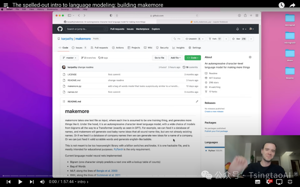Select the Projects tab
The image size is (300, 187).
(x=134, y=48)
